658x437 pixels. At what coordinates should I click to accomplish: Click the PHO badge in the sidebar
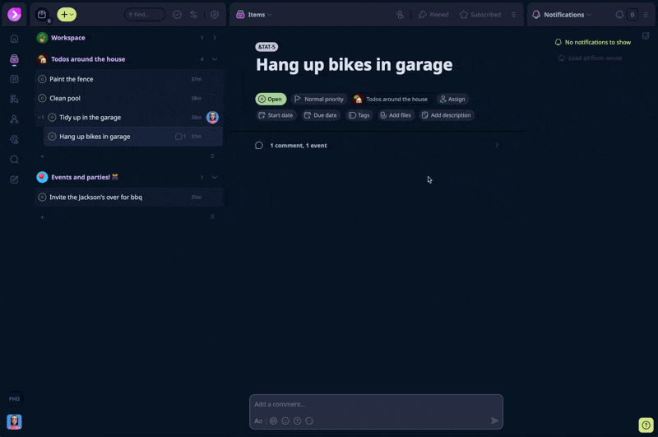coord(14,399)
